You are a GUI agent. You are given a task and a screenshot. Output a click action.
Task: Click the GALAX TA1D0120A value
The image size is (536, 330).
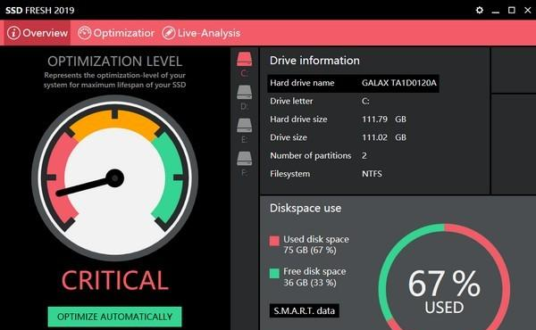pos(399,83)
